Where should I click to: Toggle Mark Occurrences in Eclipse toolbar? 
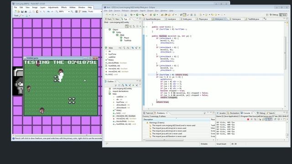click(184, 15)
